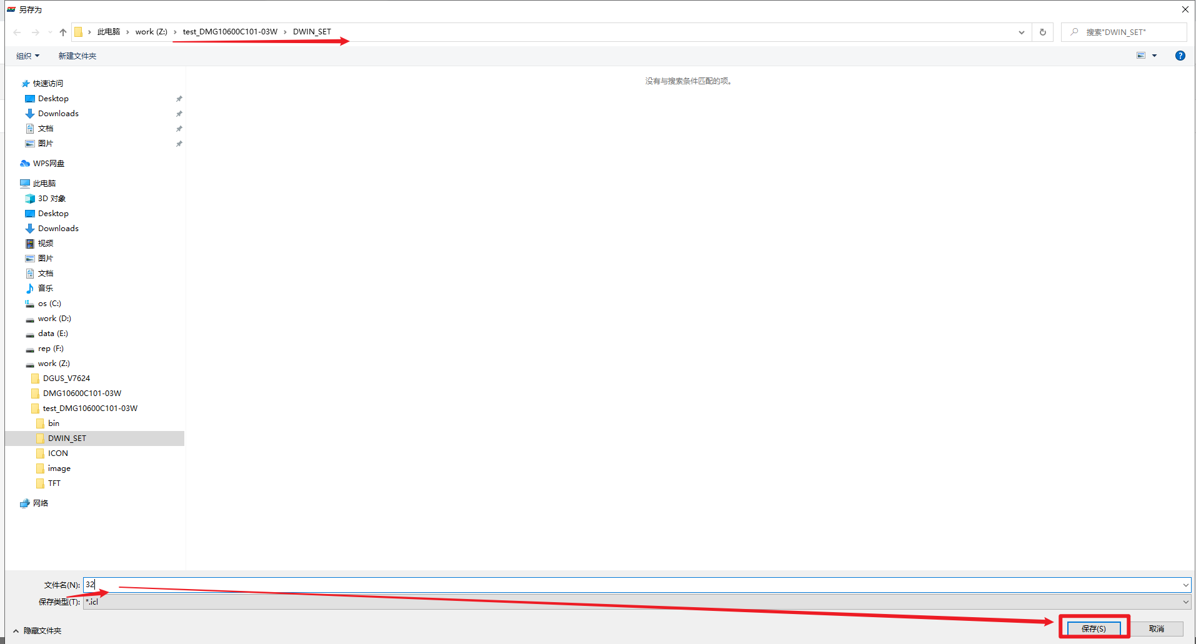Viewport: 1196px width, 644px height.
Task: Open DGUS_V7624 folder in tree
Action: click(x=66, y=379)
